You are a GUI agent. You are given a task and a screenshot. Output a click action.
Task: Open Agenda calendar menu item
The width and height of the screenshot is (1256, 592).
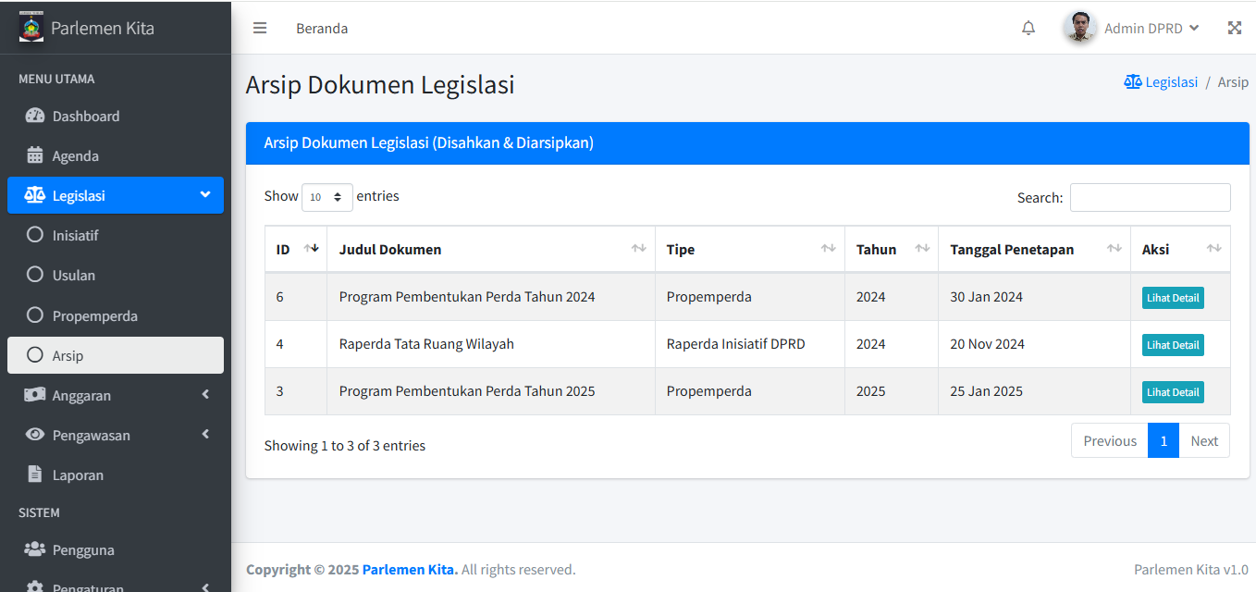[x=75, y=156]
